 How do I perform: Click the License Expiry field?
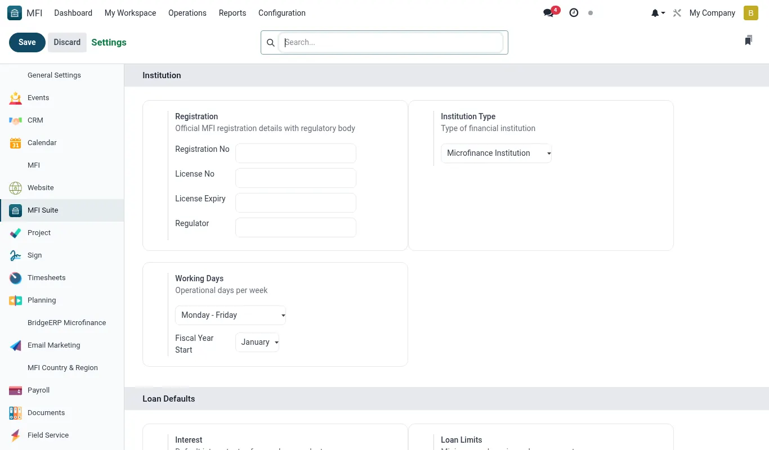296,202
